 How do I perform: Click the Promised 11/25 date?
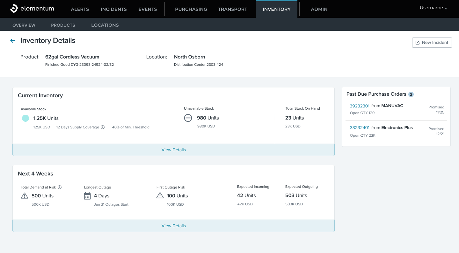[436, 110]
